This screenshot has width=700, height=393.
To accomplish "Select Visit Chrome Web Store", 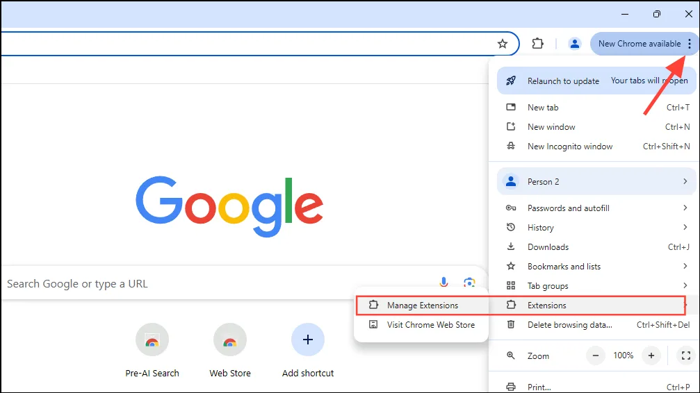I will [422, 325].
